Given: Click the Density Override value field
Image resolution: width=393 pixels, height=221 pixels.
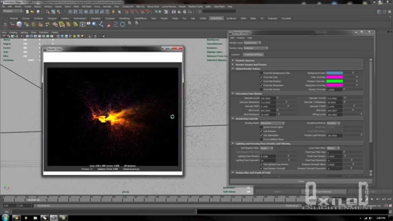Looking at the screenshot, I should [x=334, y=89].
